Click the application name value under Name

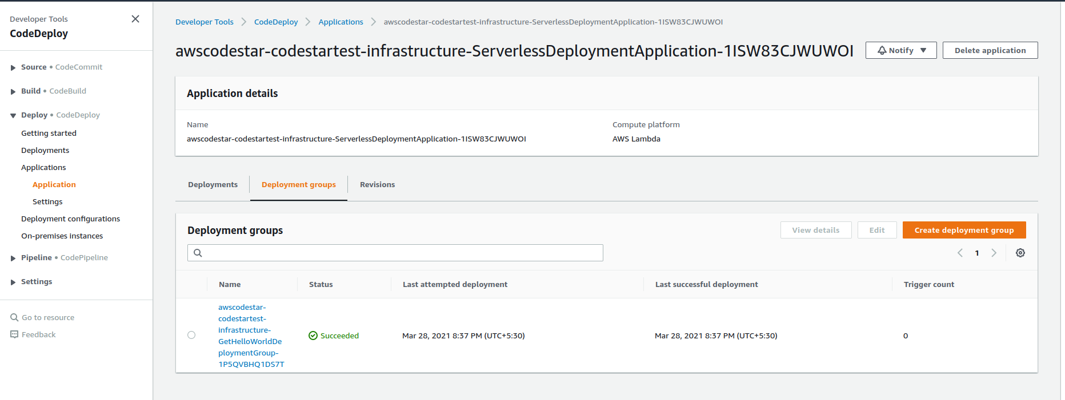coord(357,139)
